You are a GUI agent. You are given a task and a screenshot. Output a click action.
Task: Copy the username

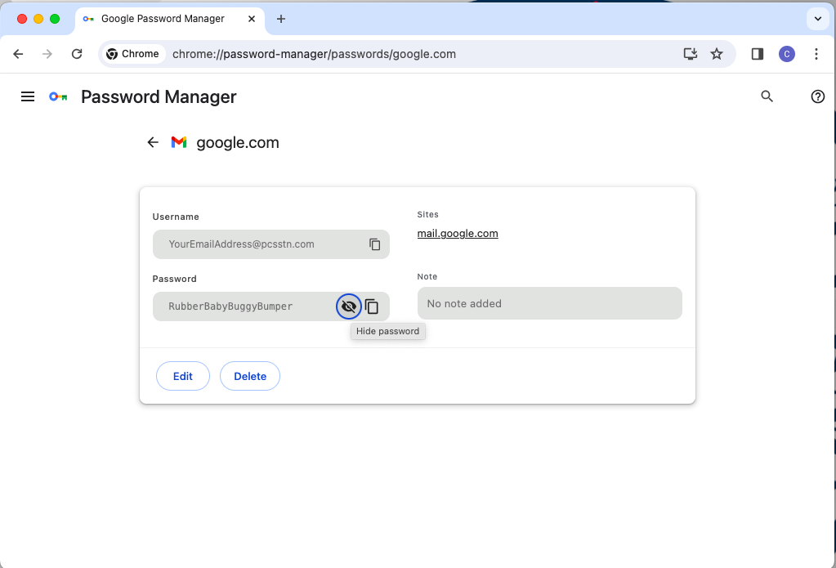375,244
